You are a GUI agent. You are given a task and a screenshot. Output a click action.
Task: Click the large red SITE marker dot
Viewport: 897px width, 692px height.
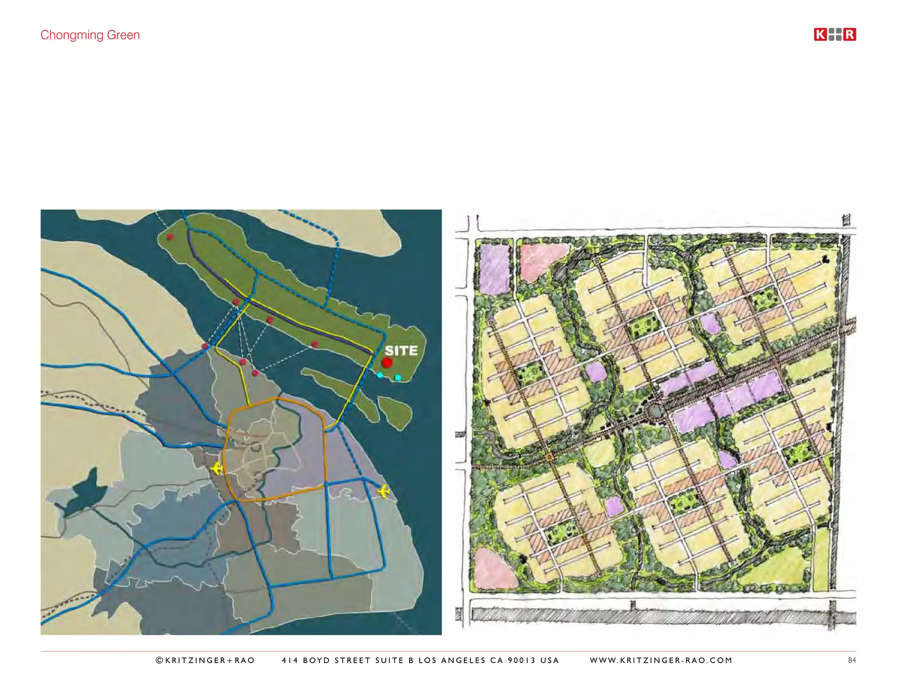(x=387, y=362)
